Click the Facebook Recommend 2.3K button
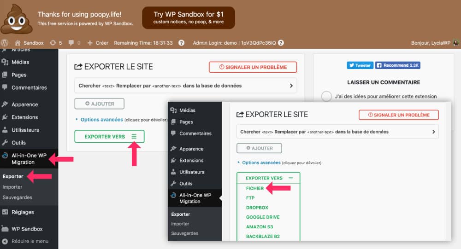461x249 pixels. pos(397,65)
